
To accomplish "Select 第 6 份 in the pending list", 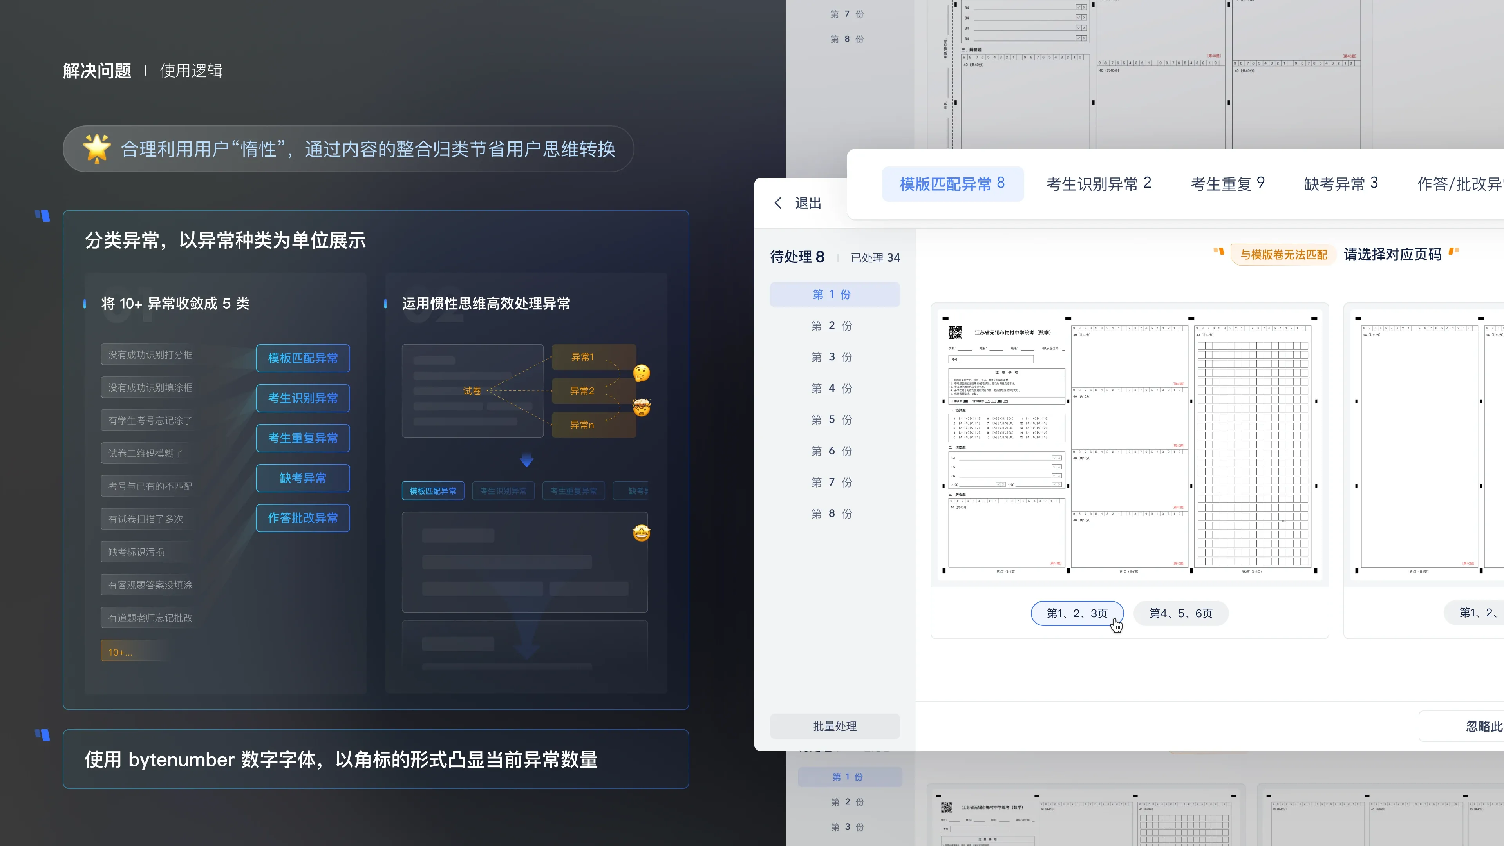I will point(832,451).
